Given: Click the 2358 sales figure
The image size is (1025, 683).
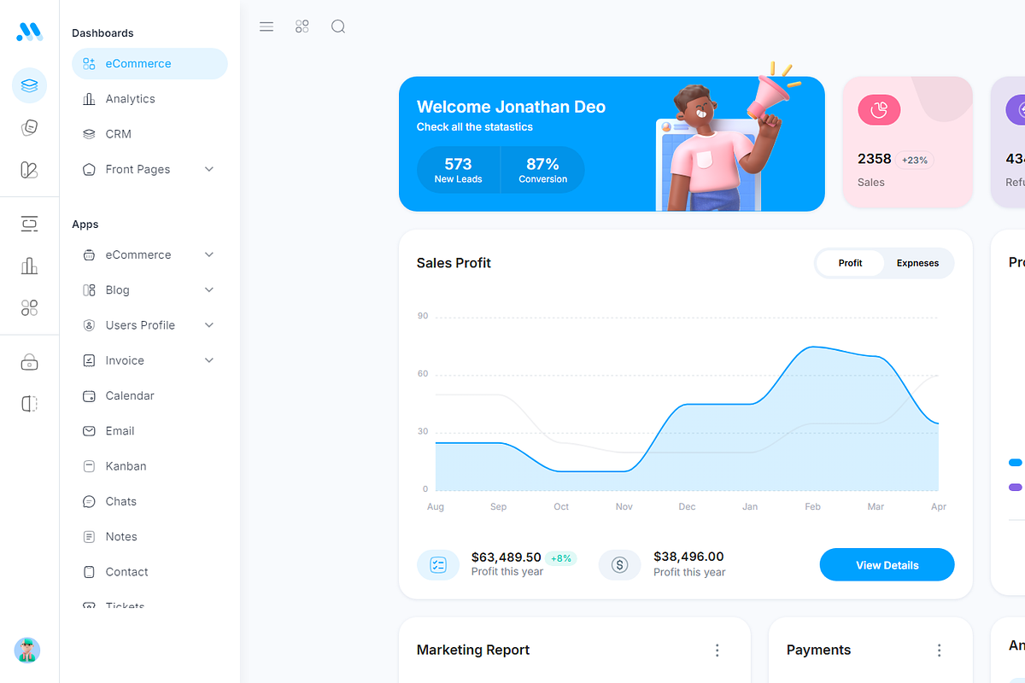Looking at the screenshot, I should point(875,159).
